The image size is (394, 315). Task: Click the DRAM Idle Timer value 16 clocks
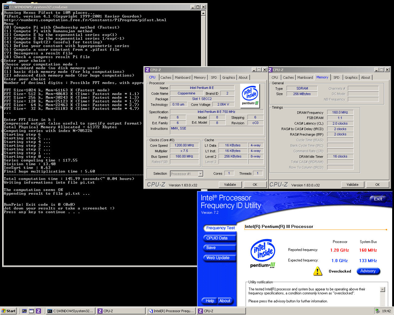340,157
